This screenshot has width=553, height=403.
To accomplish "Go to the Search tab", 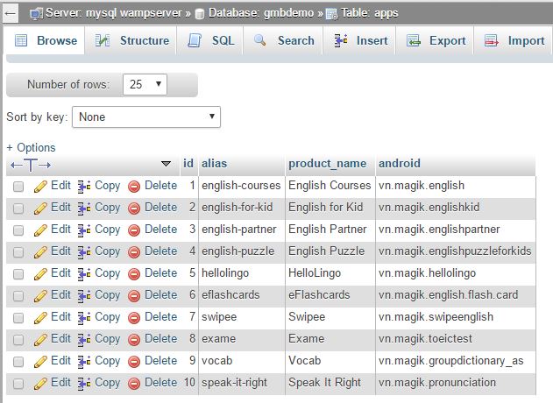I will coord(284,40).
